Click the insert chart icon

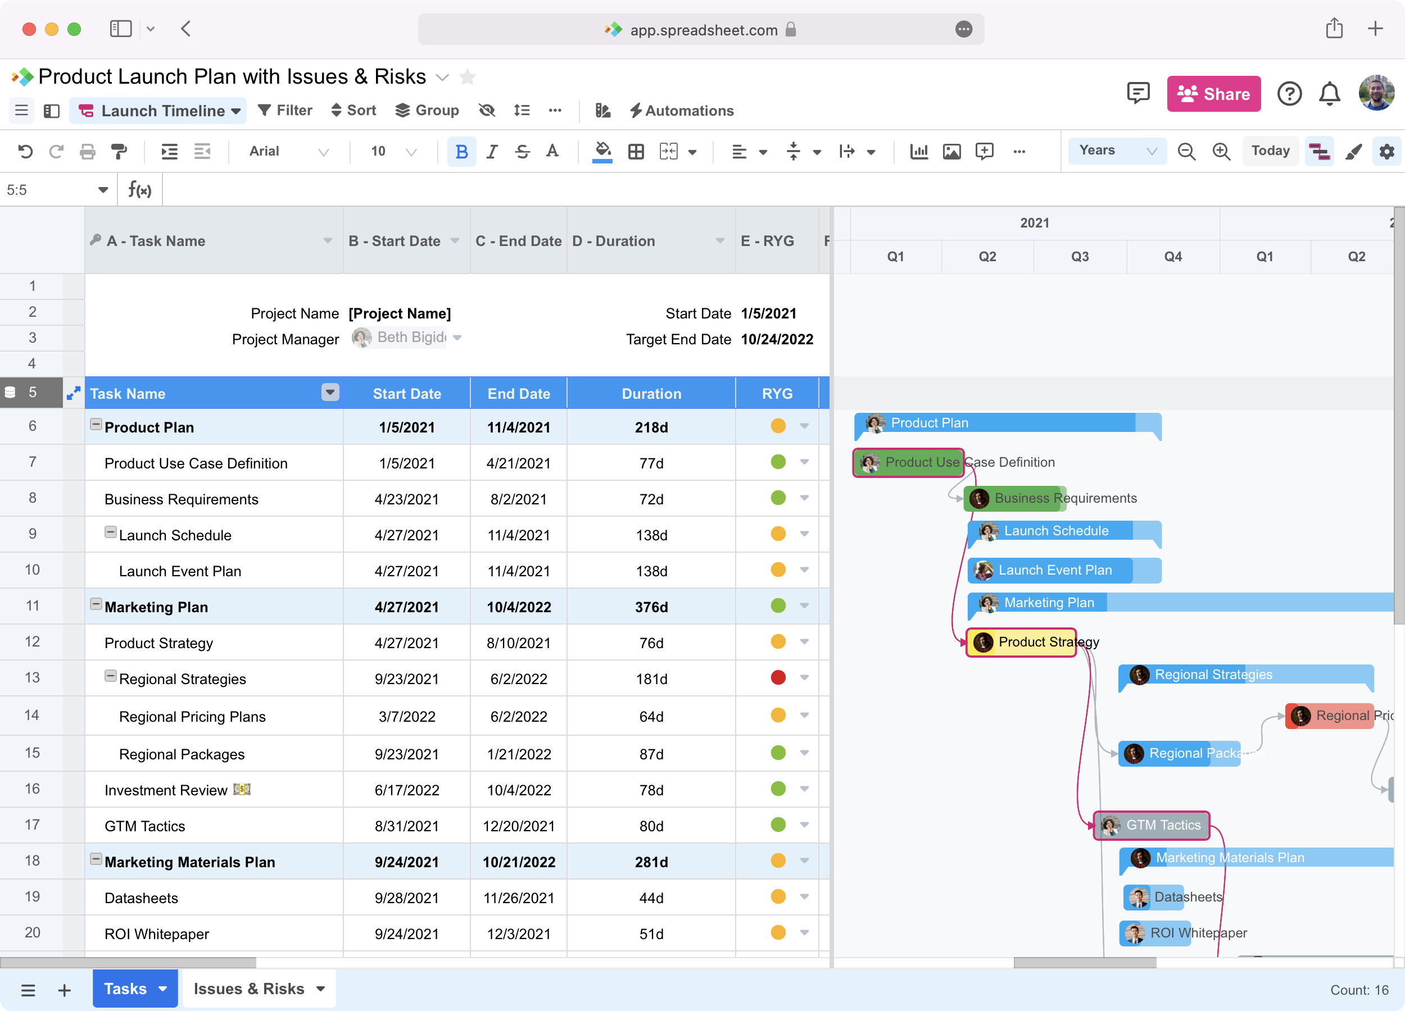point(919,151)
